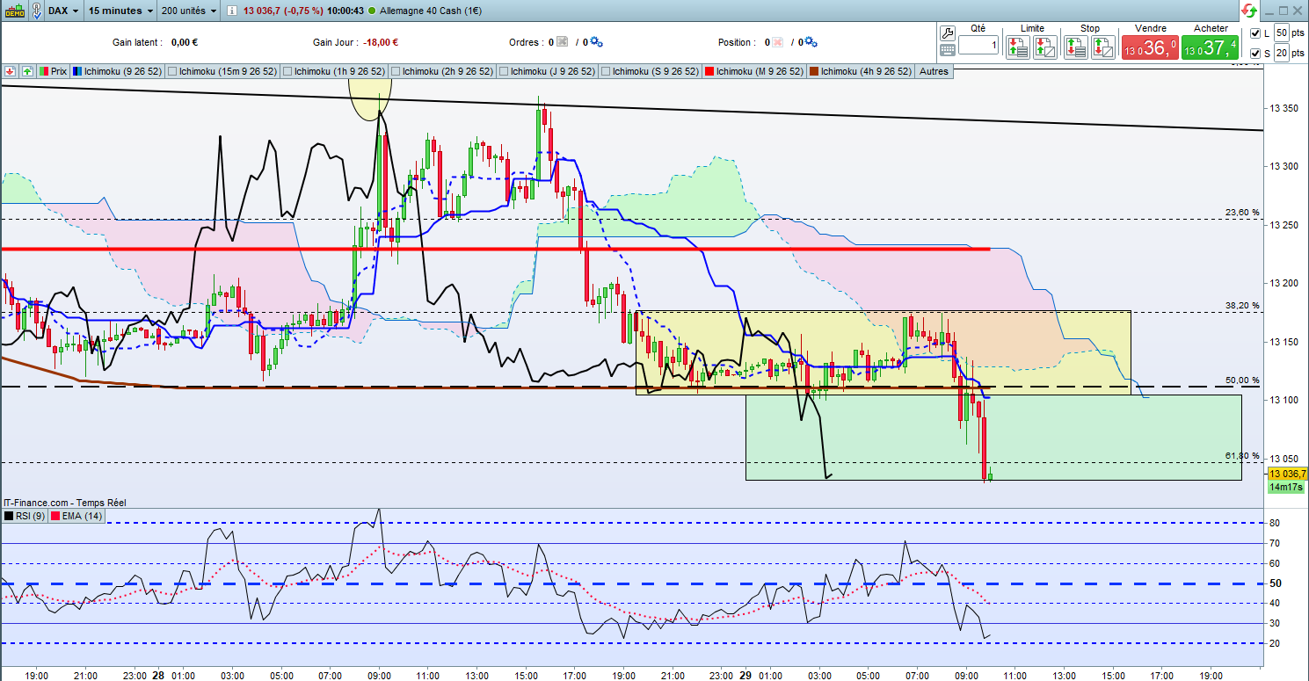Close positions with the Position X icon
The image size is (1309, 681).
pos(778,42)
